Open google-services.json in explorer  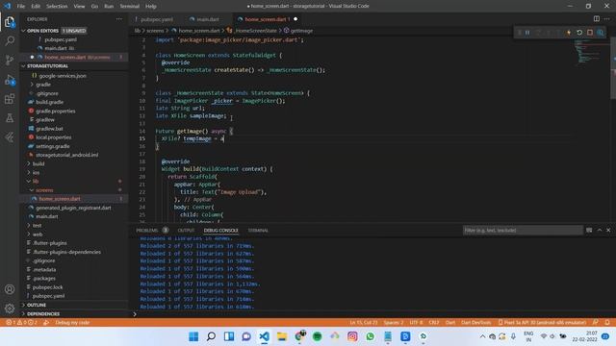point(62,76)
